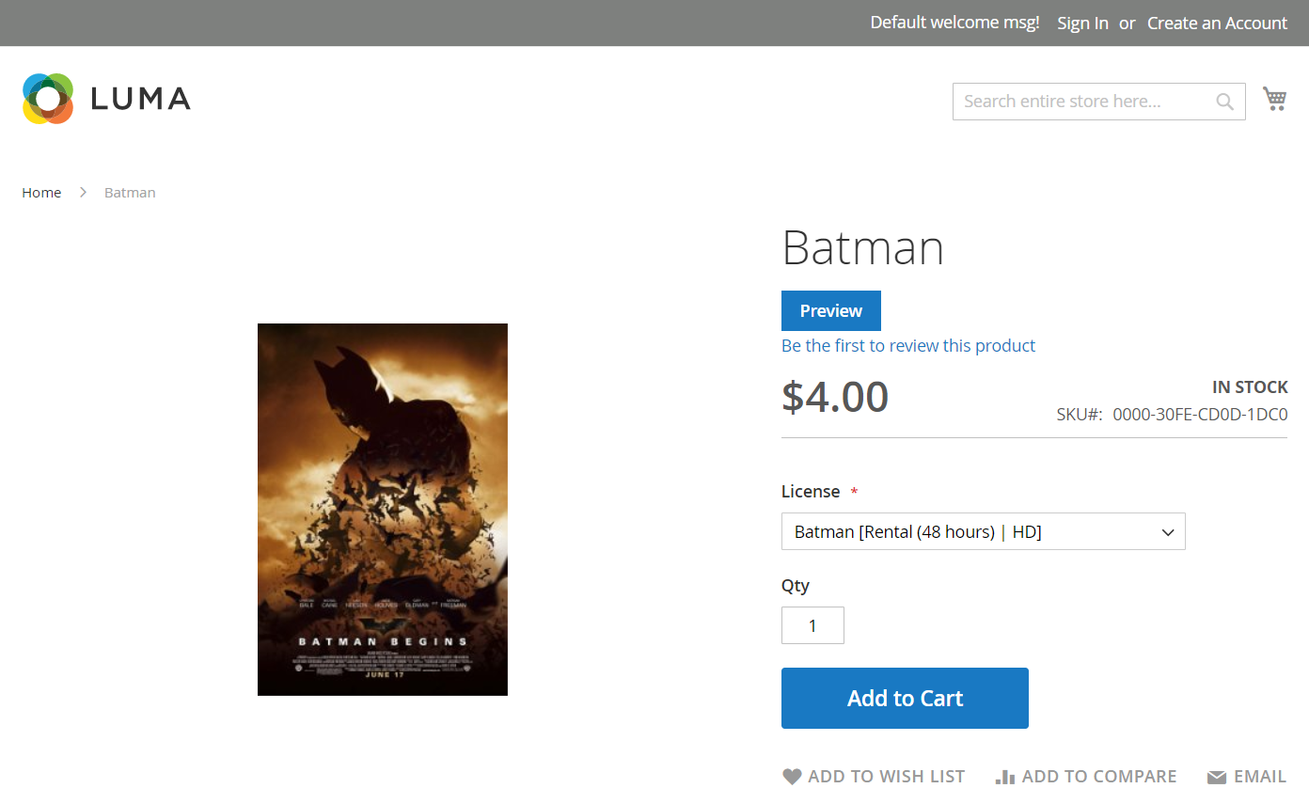Click the store search box
The image size is (1309, 804).
tap(1081, 102)
